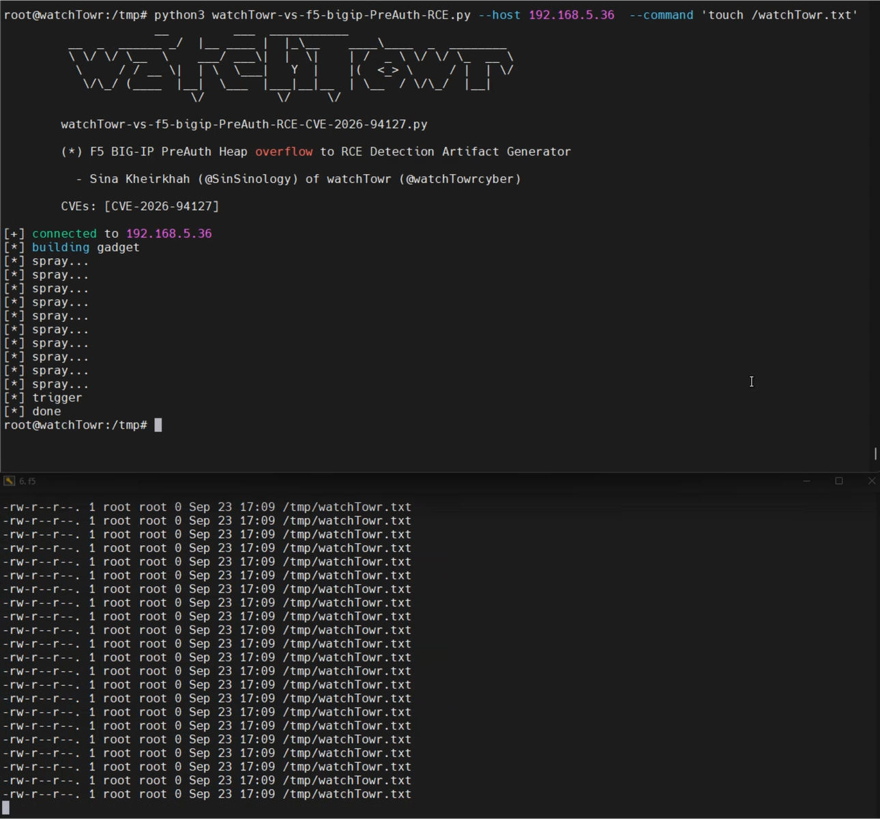880x819 pixels.
Task: Click the f5 terminal window title icon
Action: pos(9,481)
